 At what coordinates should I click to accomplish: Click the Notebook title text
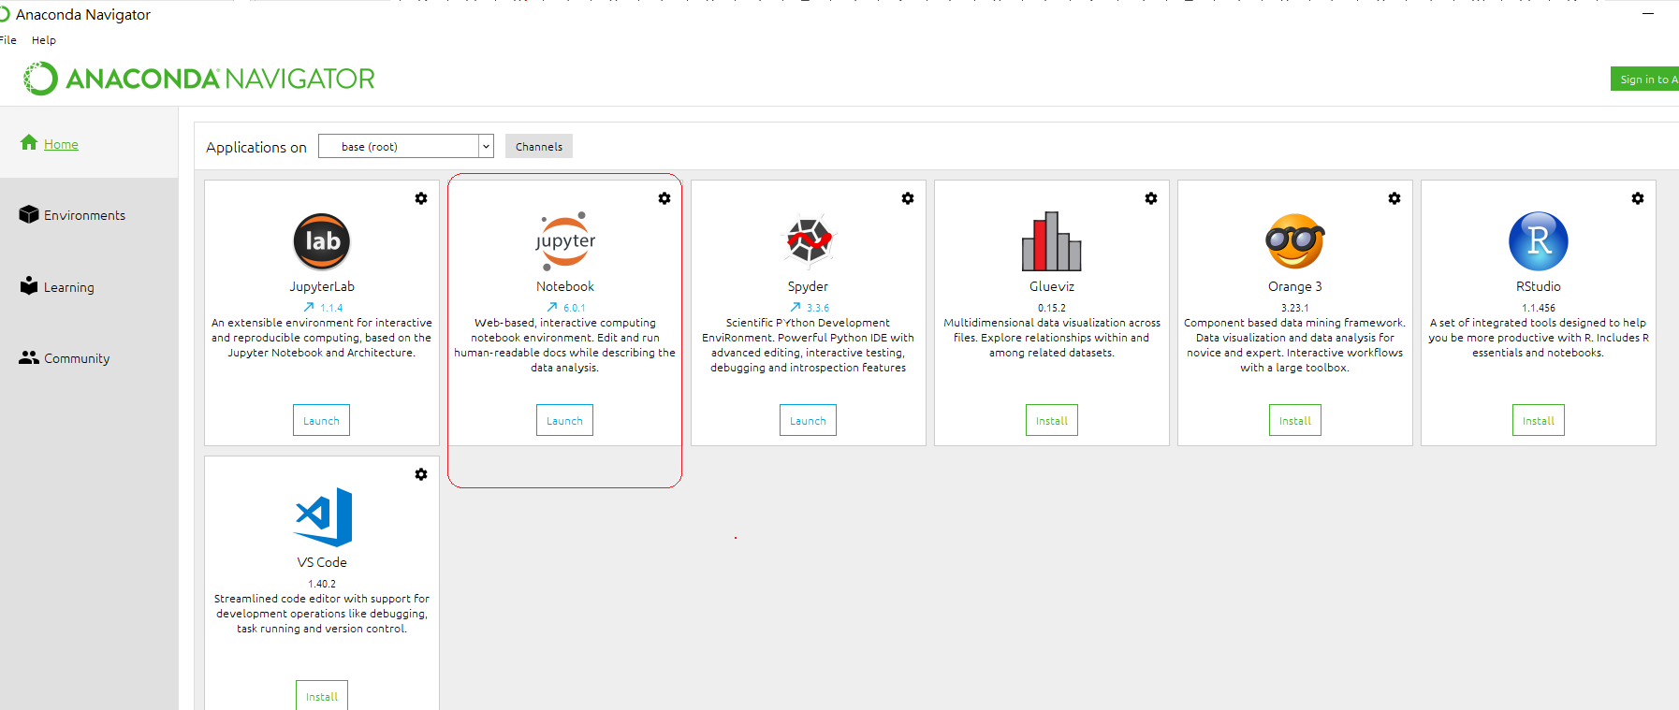click(565, 286)
